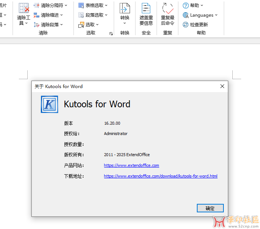Click the 转换 convert icon
Screen dimensions: 260x229
[125, 8]
